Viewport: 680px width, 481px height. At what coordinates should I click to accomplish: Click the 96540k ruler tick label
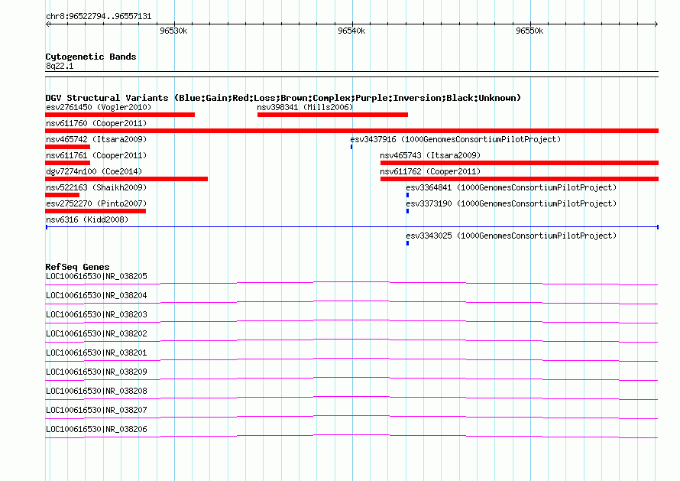(x=351, y=31)
